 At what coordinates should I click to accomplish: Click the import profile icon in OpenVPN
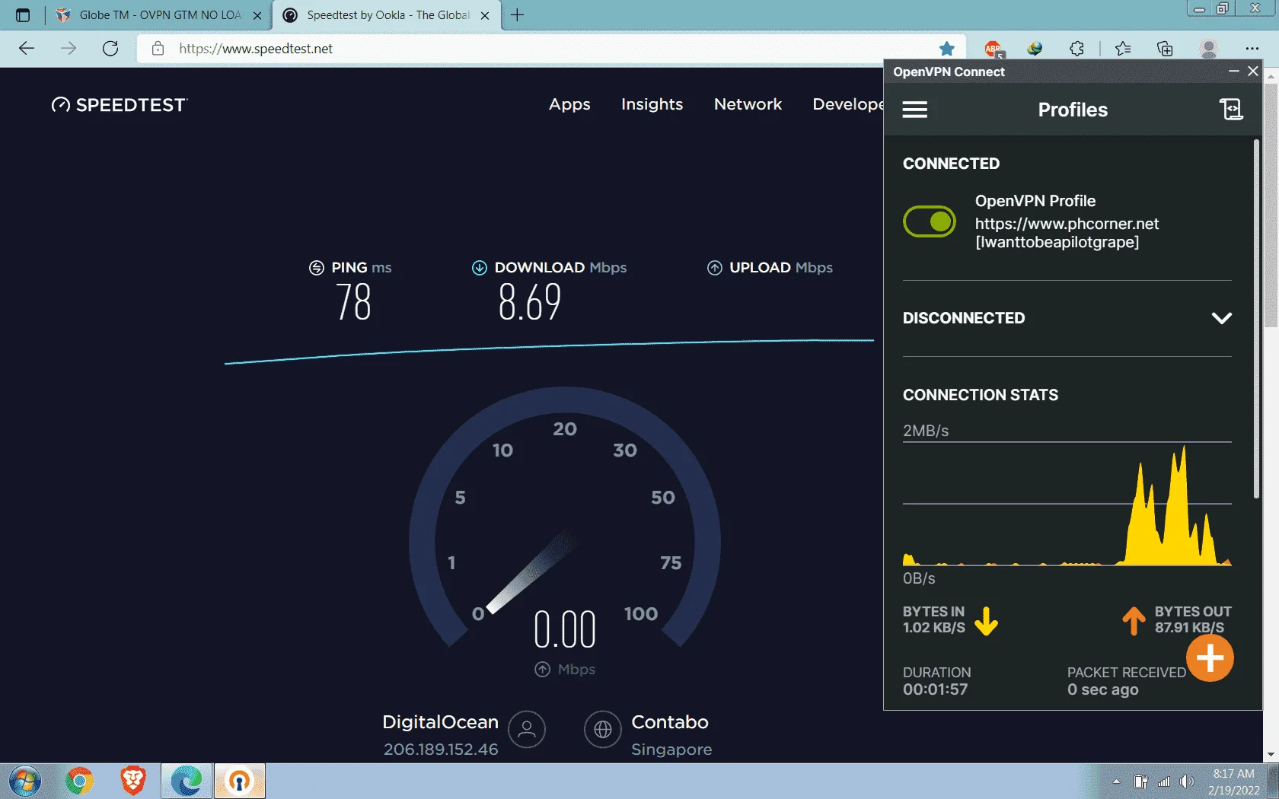click(x=1231, y=110)
